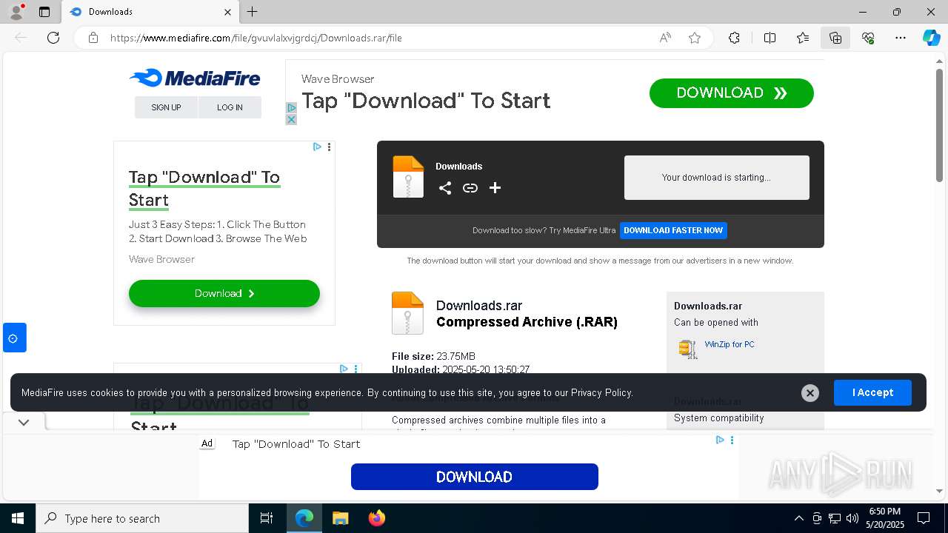Dismiss the cookie banner with X

[810, 393]
